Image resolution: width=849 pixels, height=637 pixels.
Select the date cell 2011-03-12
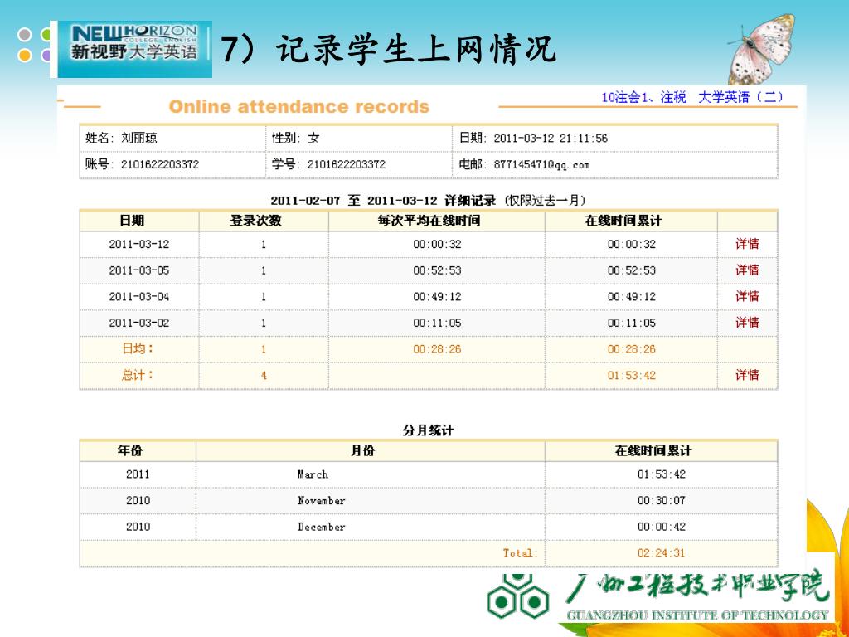pos(139,244)
